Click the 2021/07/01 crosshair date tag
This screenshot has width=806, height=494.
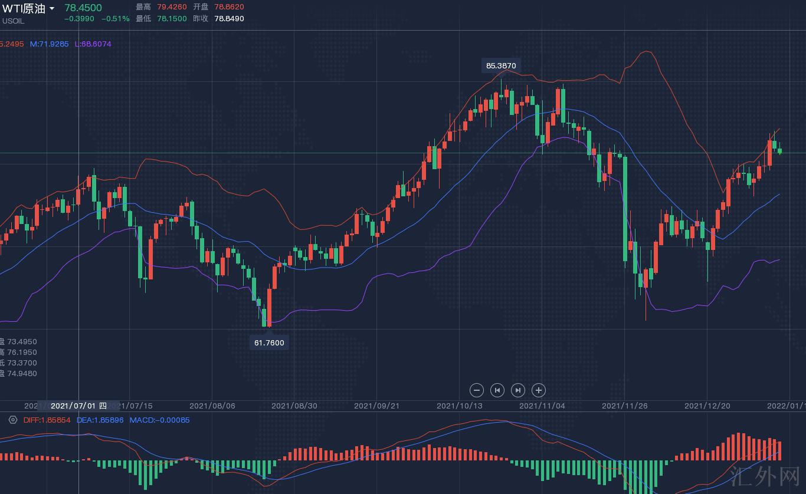pyautogui.click(x=78, y=406)
